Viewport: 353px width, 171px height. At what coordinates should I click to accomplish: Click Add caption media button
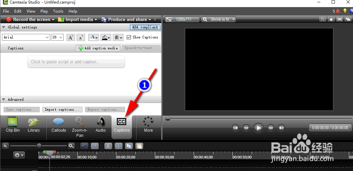[x=98, y=48]
